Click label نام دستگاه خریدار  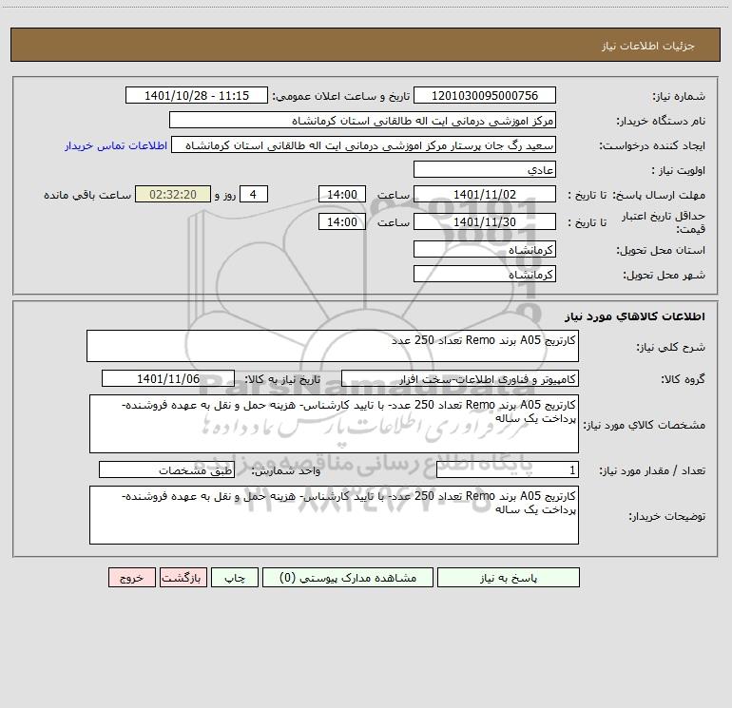click(661, 122)
